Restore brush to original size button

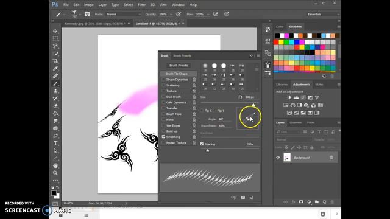click(x=240, y=97)
